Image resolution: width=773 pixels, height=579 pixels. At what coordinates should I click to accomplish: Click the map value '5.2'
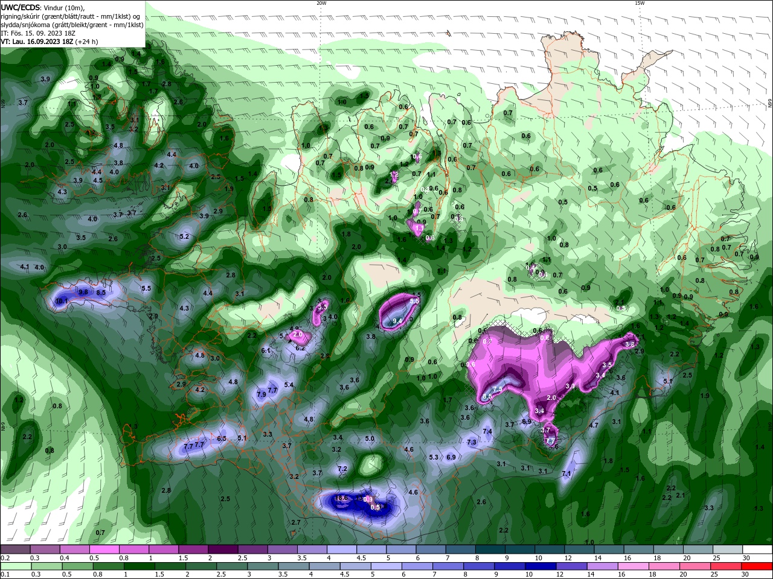pos(185,236)
